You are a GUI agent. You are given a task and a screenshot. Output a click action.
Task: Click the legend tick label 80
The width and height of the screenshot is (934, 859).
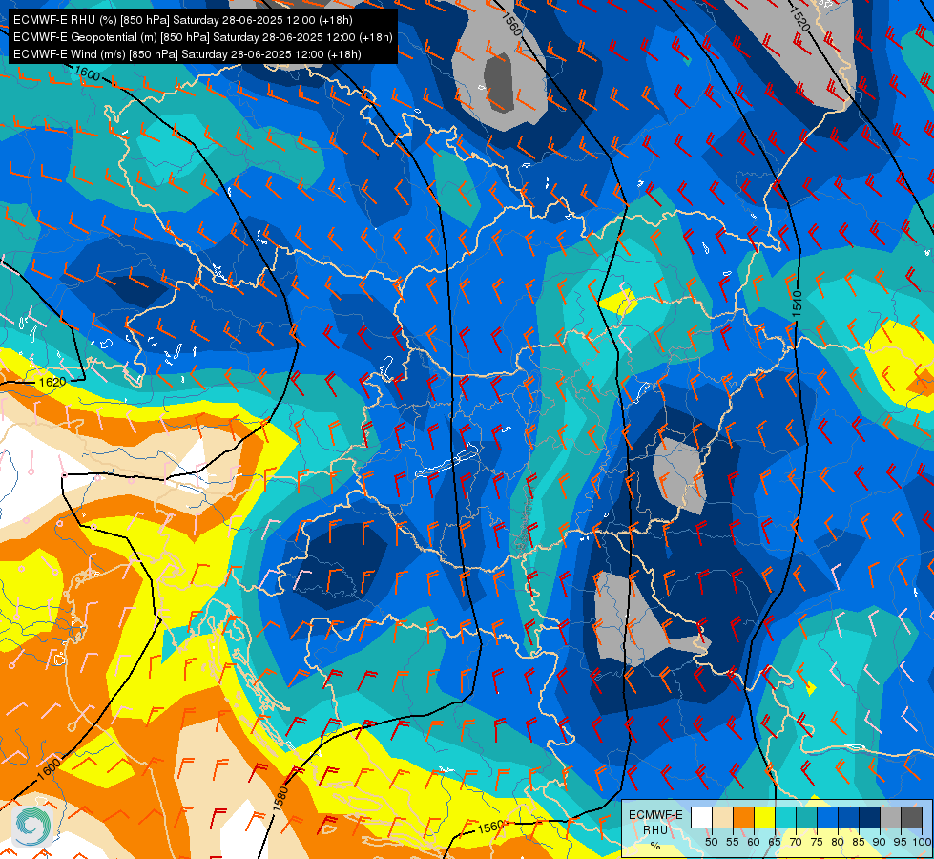(x=838, y=842)
